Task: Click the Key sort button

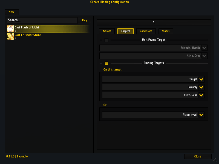Action: pyautogui.click(x=85, y=20)
